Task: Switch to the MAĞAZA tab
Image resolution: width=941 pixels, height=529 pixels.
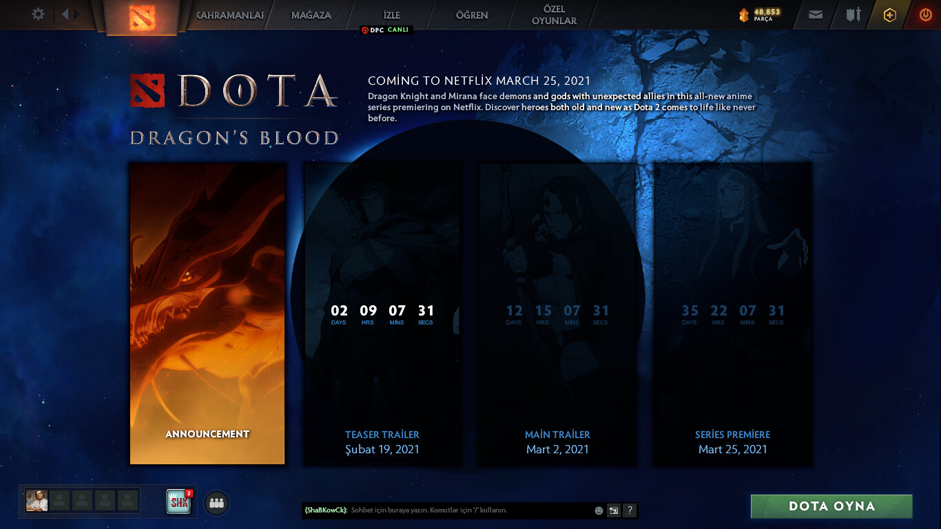Action: coord(311,15)
